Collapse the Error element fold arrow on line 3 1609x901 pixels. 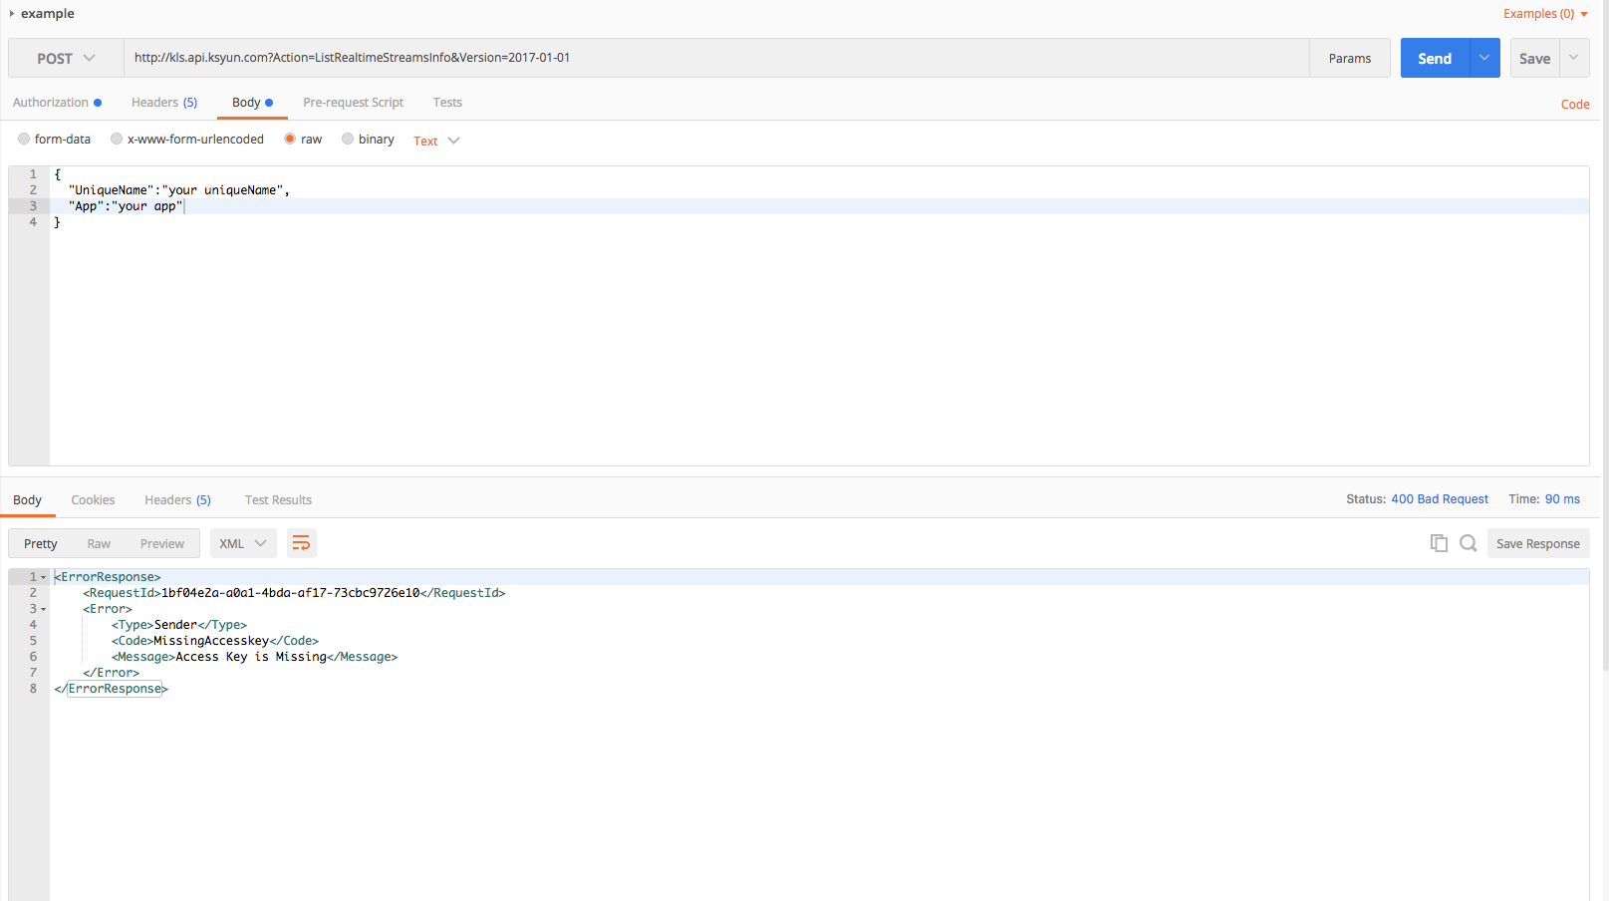(44, 609)
